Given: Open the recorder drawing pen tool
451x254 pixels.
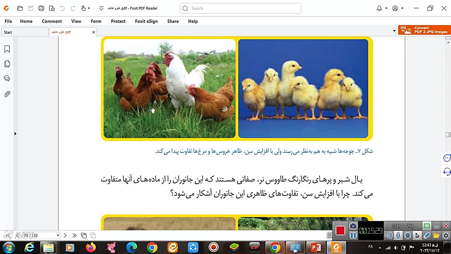Looking at the screenshot, I should point(427,236).
